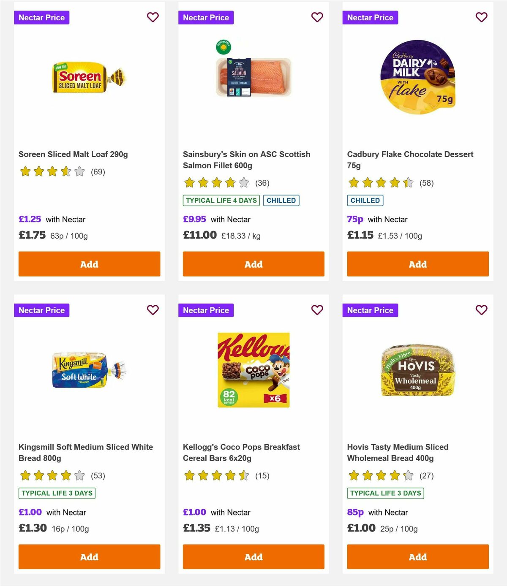The width and height of the screenshot is (507, 586).
Task: Click the heart icon on Hovis Wholemeal Bread
Action: pos(481,310)
